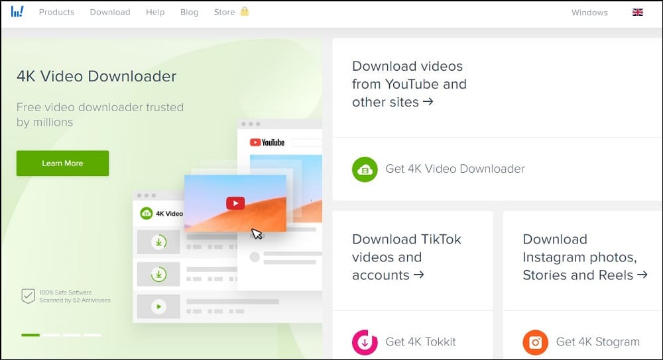
Task: Click the 4K Video Downloader heading
Action: tap(96, 76)
